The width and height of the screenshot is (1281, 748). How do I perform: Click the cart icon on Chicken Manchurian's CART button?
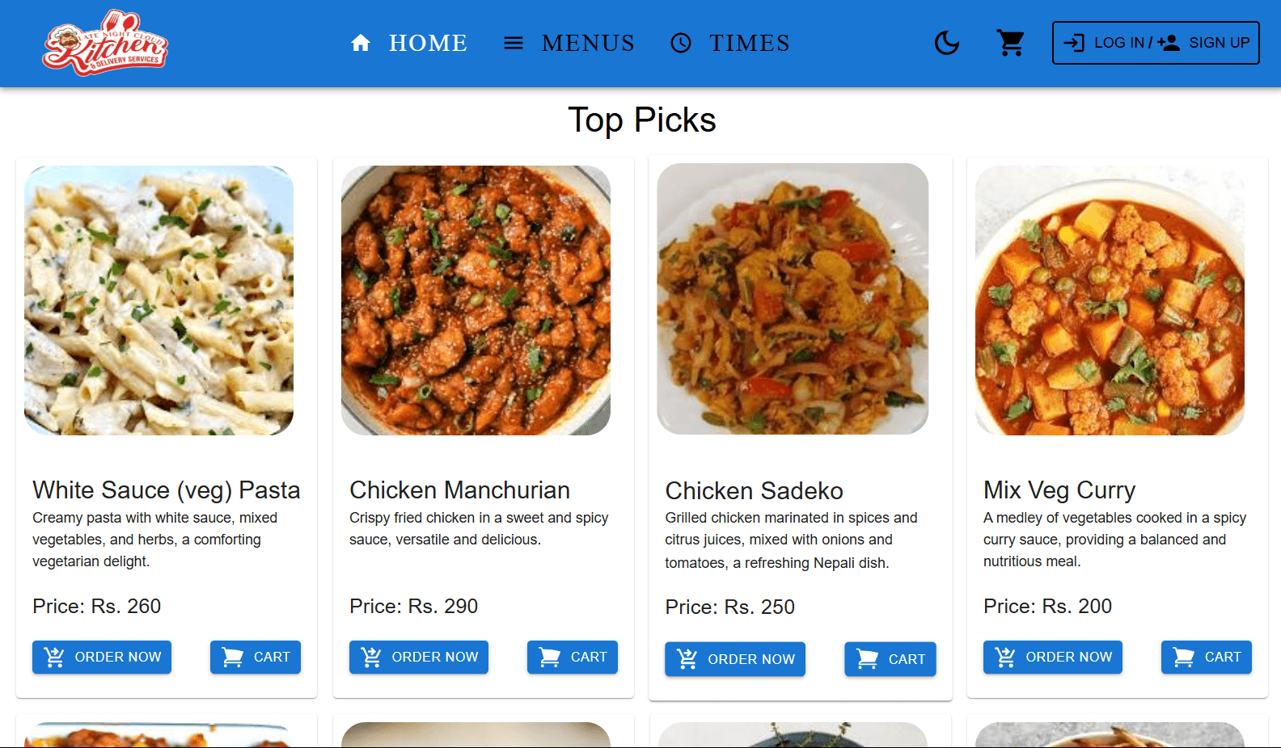(549, 657)
